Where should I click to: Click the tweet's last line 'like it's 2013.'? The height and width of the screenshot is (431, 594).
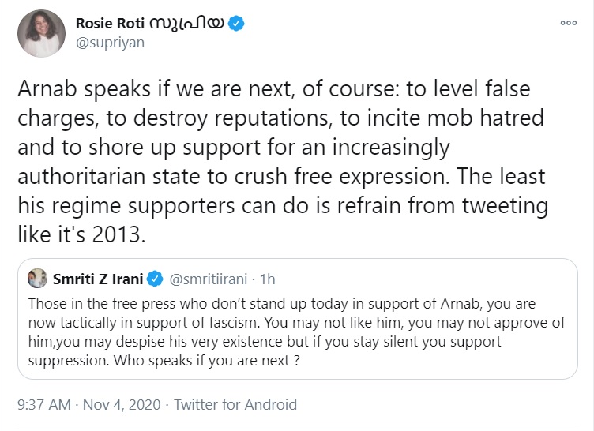click(x=81, y=234)
